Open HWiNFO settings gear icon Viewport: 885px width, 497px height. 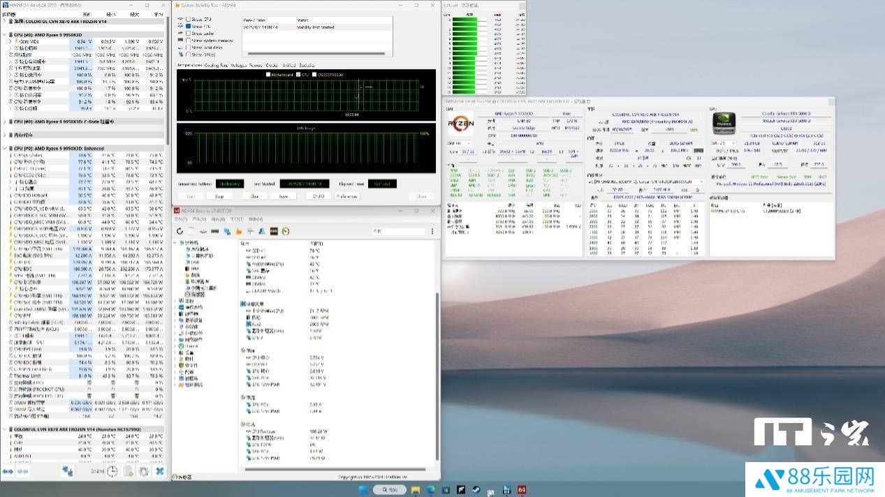click(144, 471)
